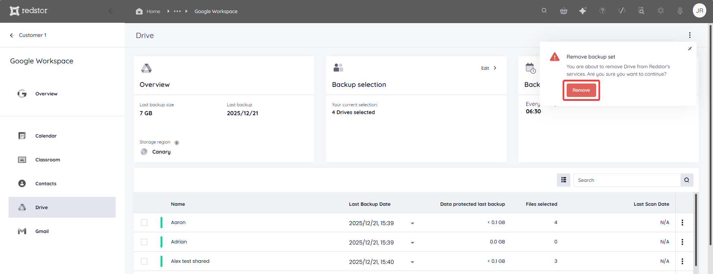The image size is (713, 274).
Task: Open the Adrian drive entry
Action: [179, 242]
